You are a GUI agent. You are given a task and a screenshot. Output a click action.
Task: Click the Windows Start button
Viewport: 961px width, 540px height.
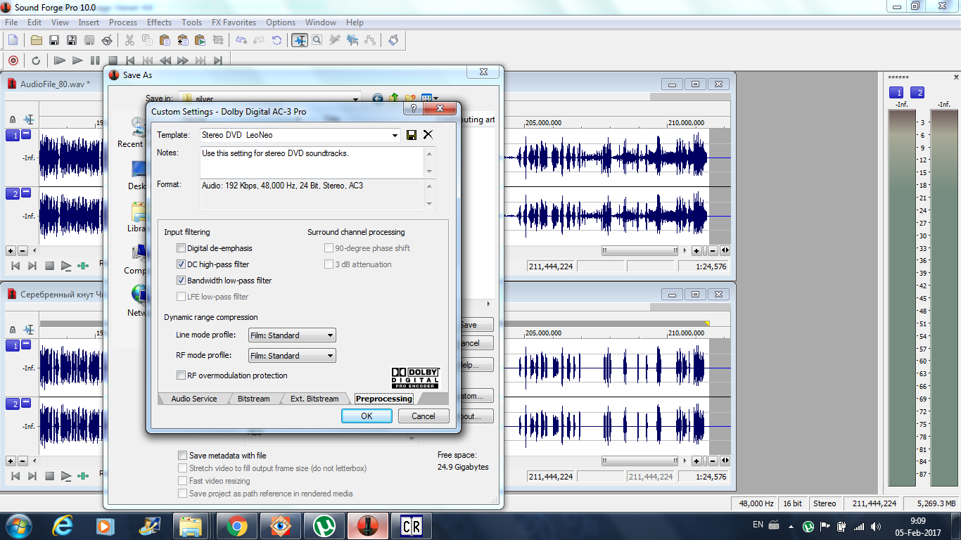click(18, 526)
